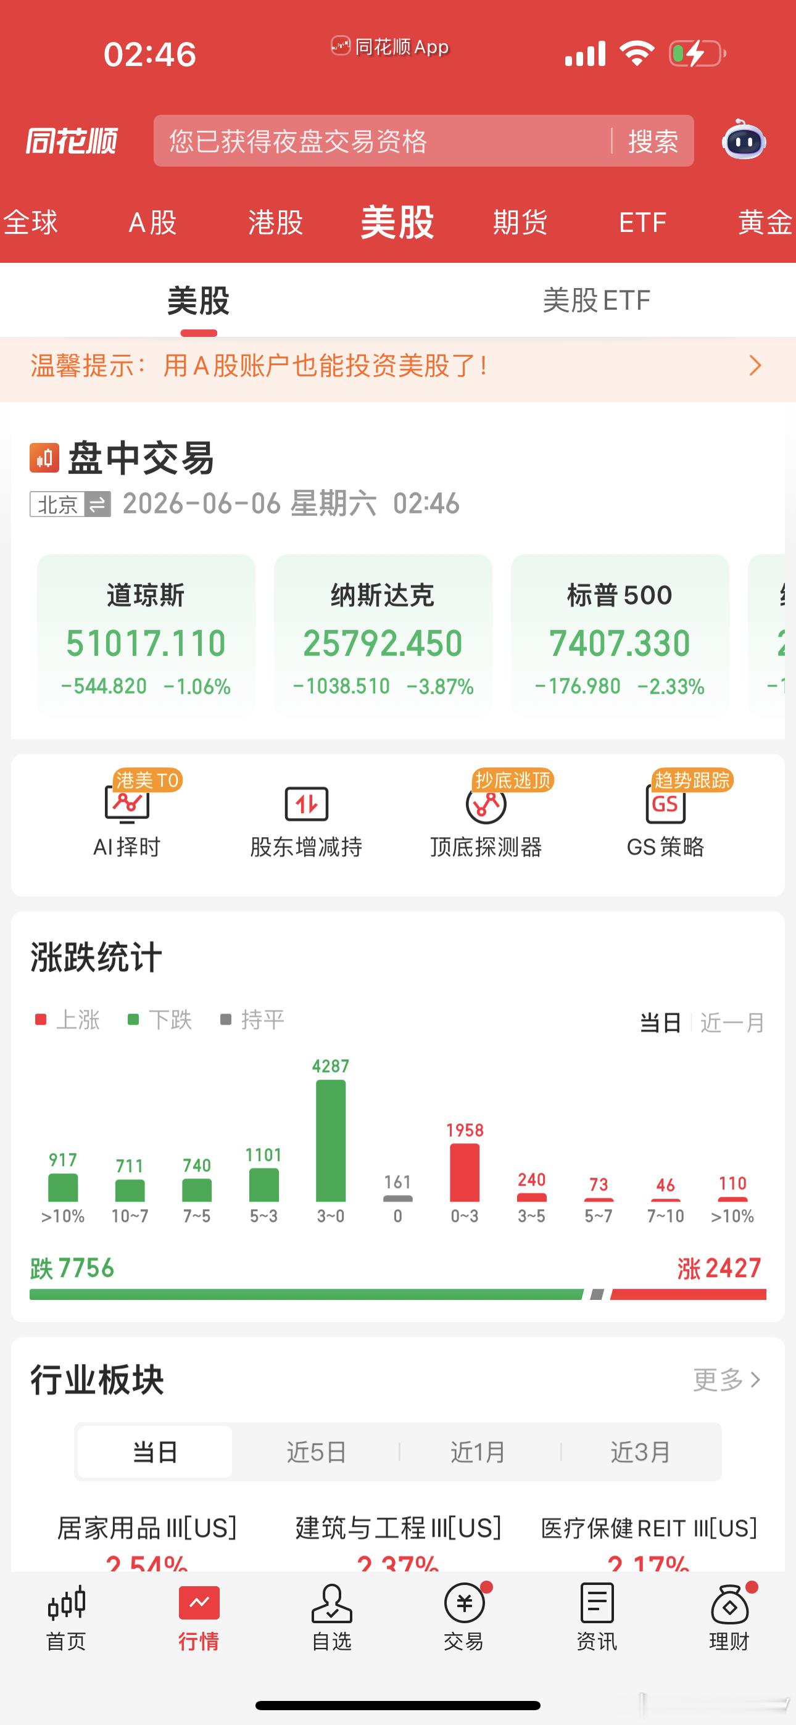Switch to 港股 market tab
The width and height of the screenshot is (796, 1725).
click(275, 222)
